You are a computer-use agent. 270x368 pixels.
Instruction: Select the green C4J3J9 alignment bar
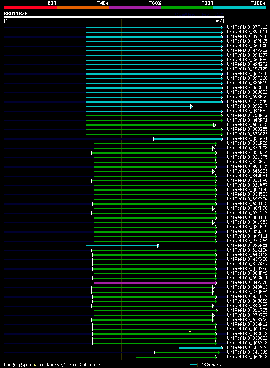[x=187, y=352]
